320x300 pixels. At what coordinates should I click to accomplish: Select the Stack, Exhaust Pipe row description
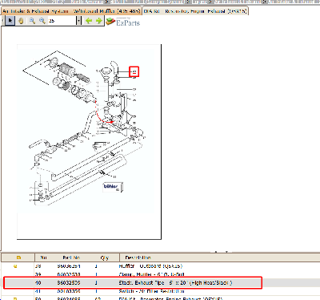pyautogui.click(x=175, y=282)
